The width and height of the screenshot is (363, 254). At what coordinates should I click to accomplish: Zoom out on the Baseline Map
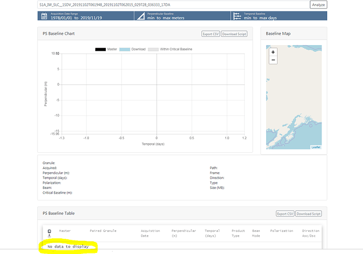[273, 60]
